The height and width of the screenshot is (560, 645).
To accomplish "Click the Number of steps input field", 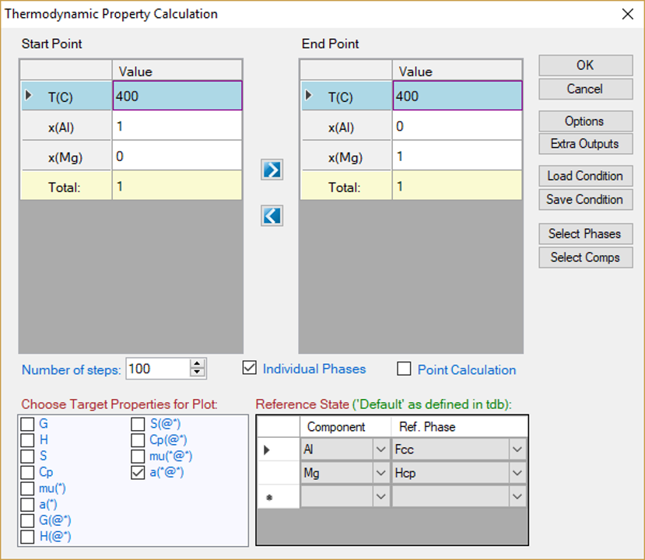I will [156, 369].
